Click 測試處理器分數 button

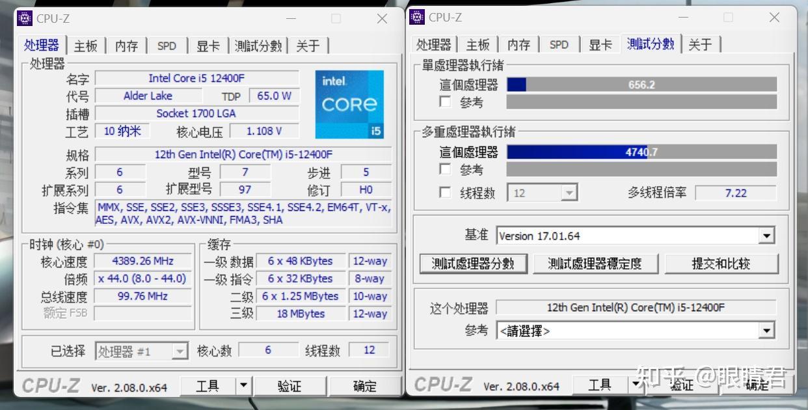473,264
